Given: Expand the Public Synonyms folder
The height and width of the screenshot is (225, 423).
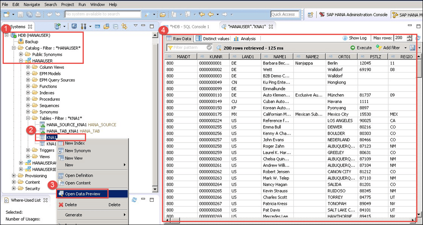Looking at the screenshot, I should (x=21, y=54).
